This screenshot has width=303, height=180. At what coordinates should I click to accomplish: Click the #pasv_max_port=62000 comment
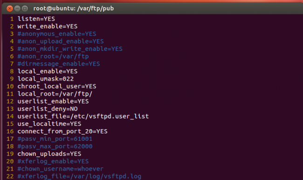(x=55, y=146)
